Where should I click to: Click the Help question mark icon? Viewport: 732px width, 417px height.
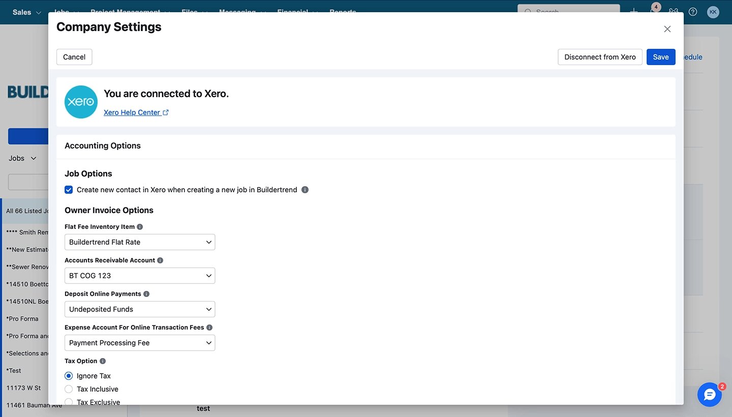(692, 12)
